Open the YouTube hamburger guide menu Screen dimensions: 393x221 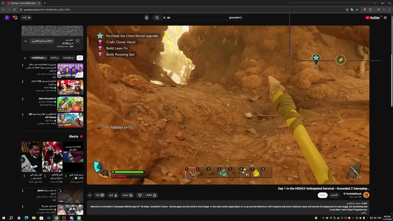coord(385,17)
